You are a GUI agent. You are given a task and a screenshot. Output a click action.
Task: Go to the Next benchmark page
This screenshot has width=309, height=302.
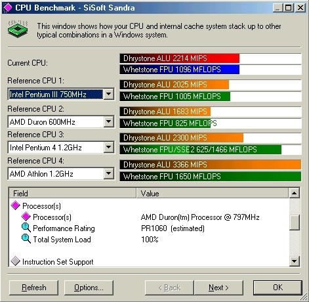tap(218, 288)
